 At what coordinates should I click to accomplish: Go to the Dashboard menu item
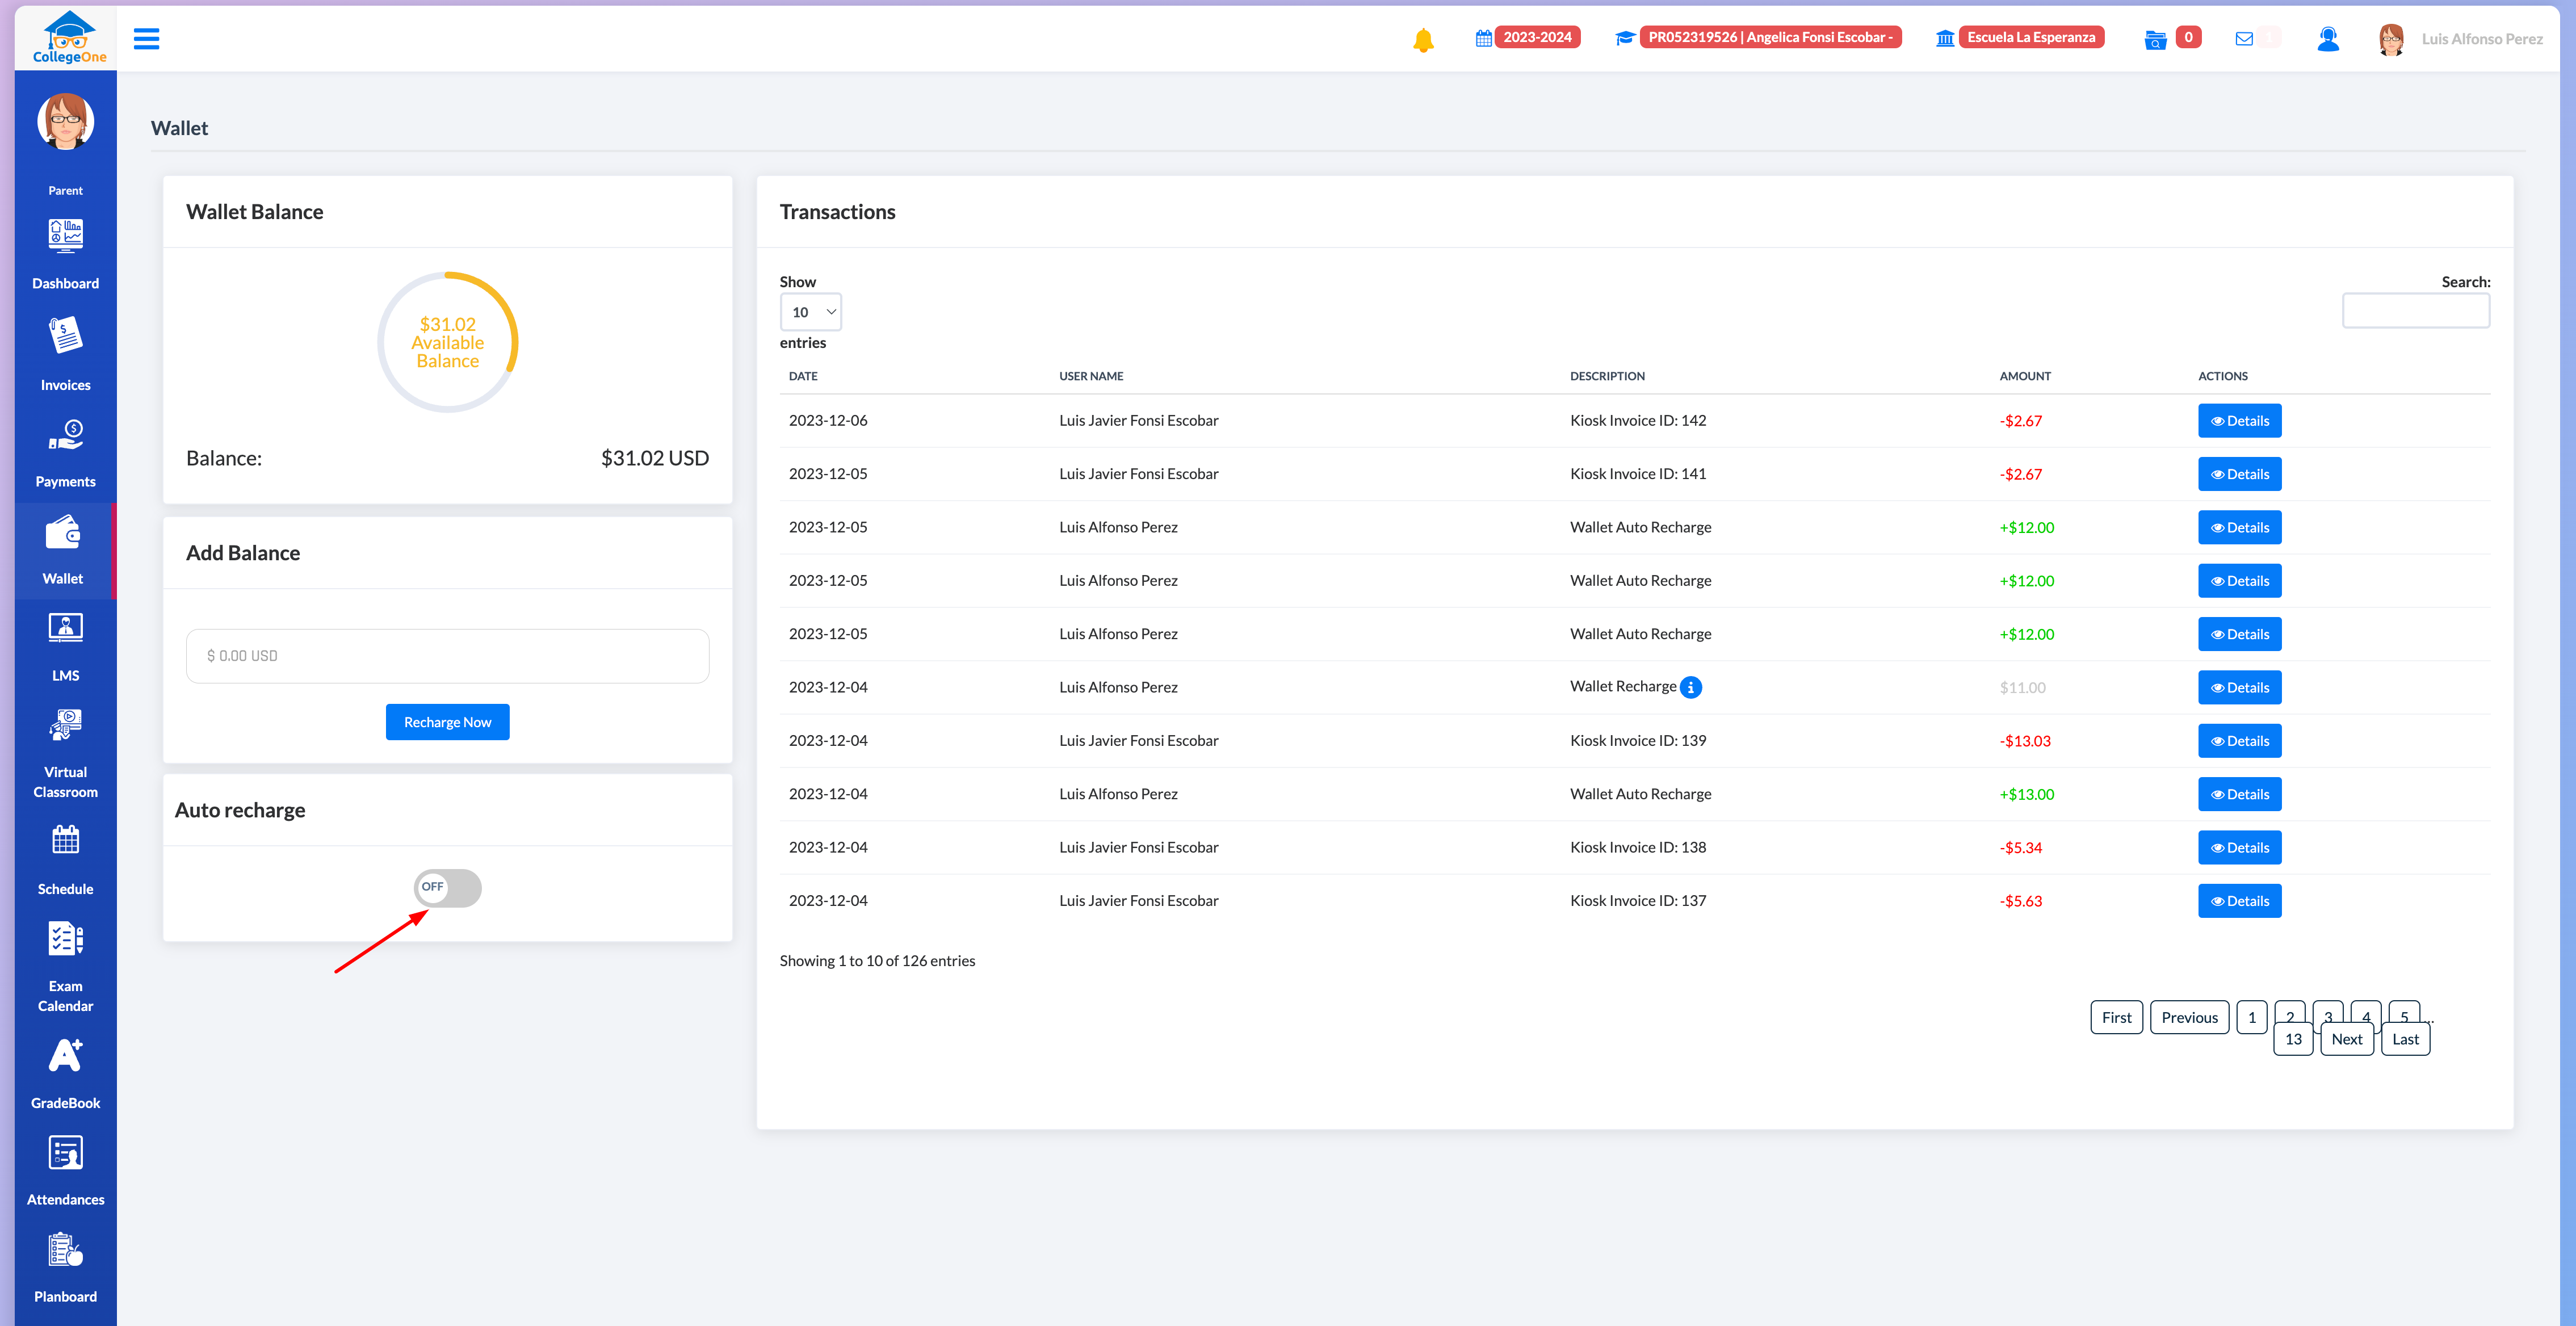tap(65, 283)
